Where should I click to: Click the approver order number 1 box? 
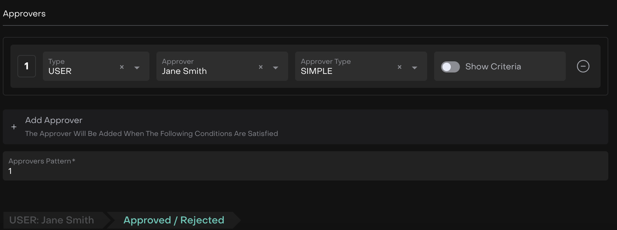[26, 66]
